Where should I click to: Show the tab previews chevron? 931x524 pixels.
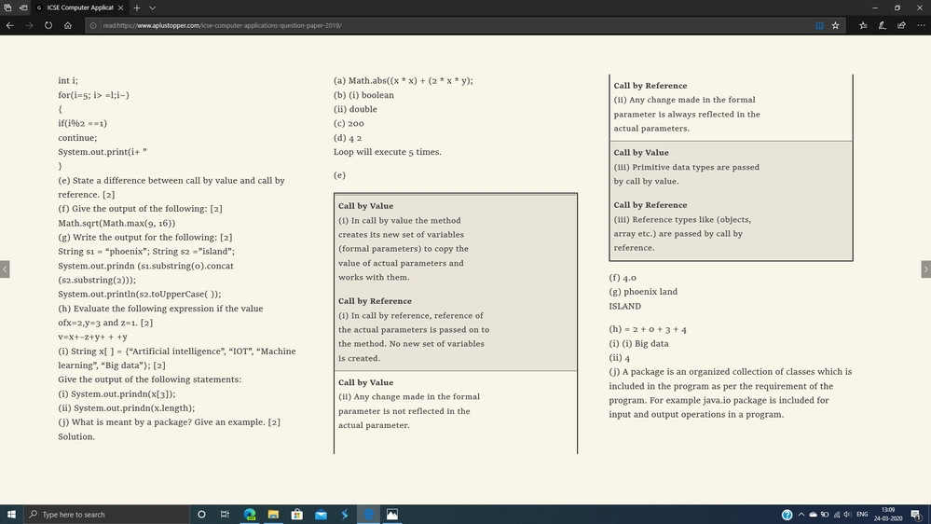click(152, 7)
